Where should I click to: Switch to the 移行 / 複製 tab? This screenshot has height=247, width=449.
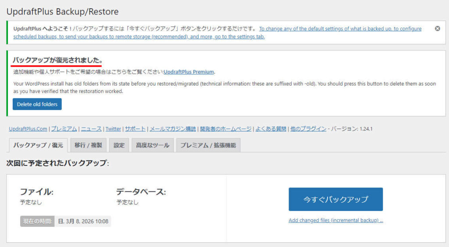[88, 145]
